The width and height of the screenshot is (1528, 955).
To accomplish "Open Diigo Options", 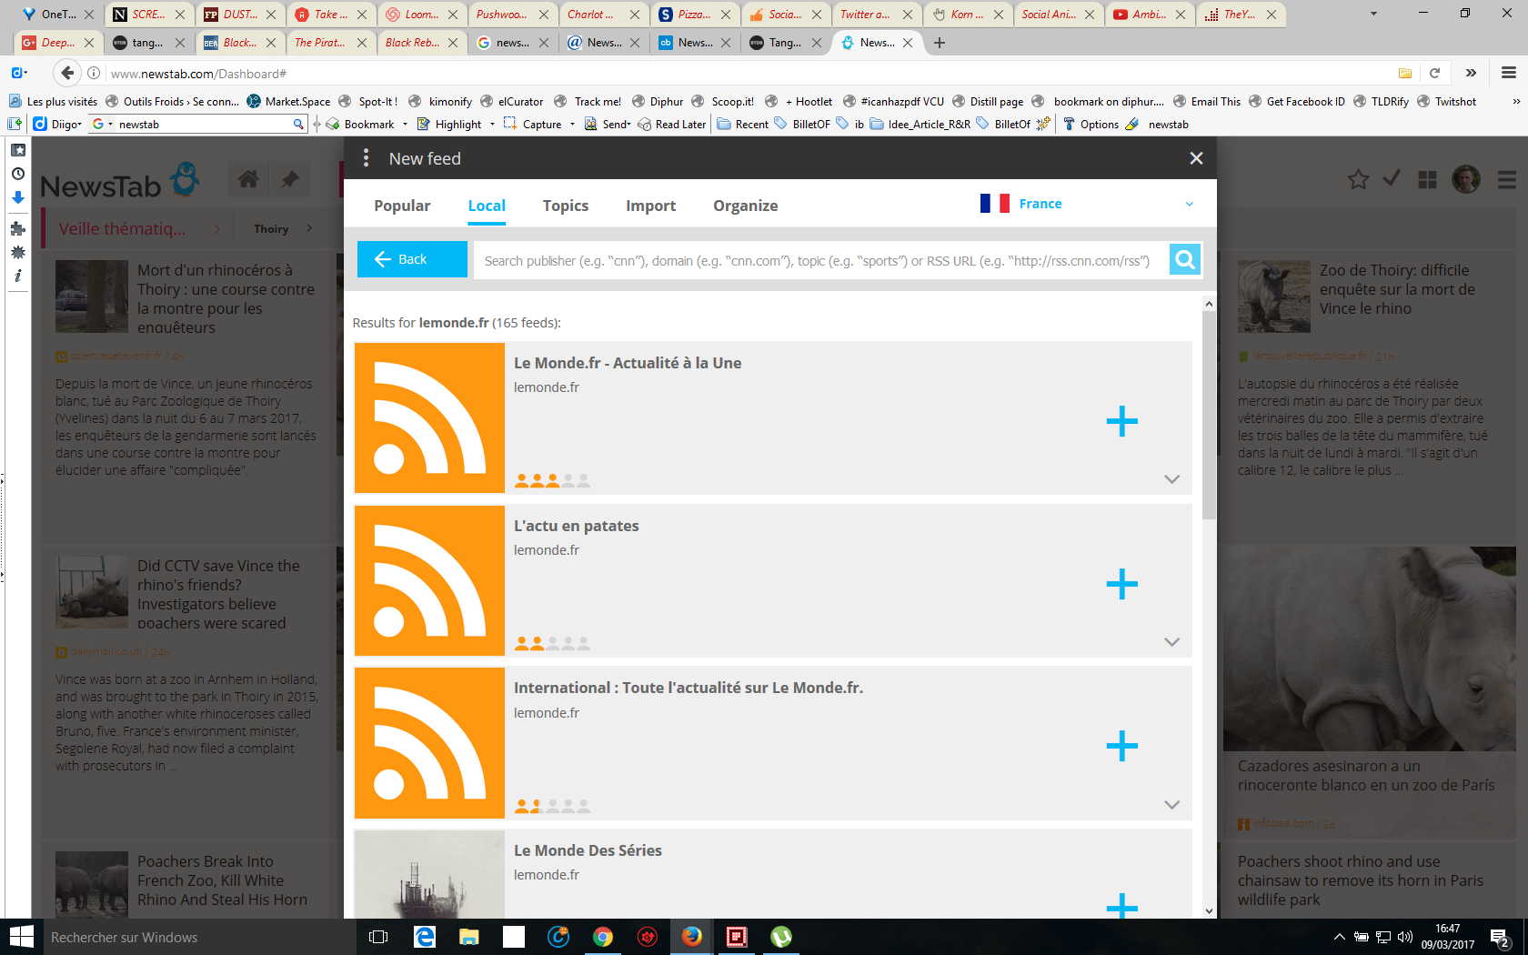I will (x=1091, y=124).
